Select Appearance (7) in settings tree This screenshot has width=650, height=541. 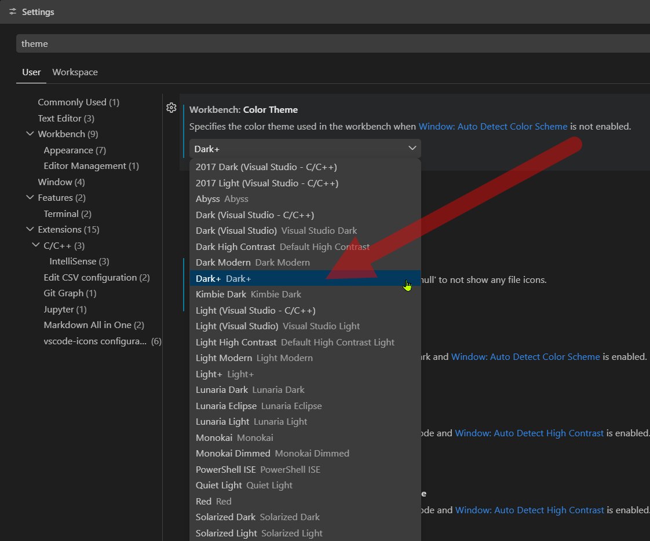[x=75, y=150]
